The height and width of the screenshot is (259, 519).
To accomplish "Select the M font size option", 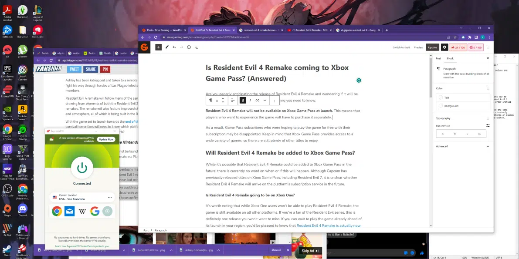I will [455, 134].
